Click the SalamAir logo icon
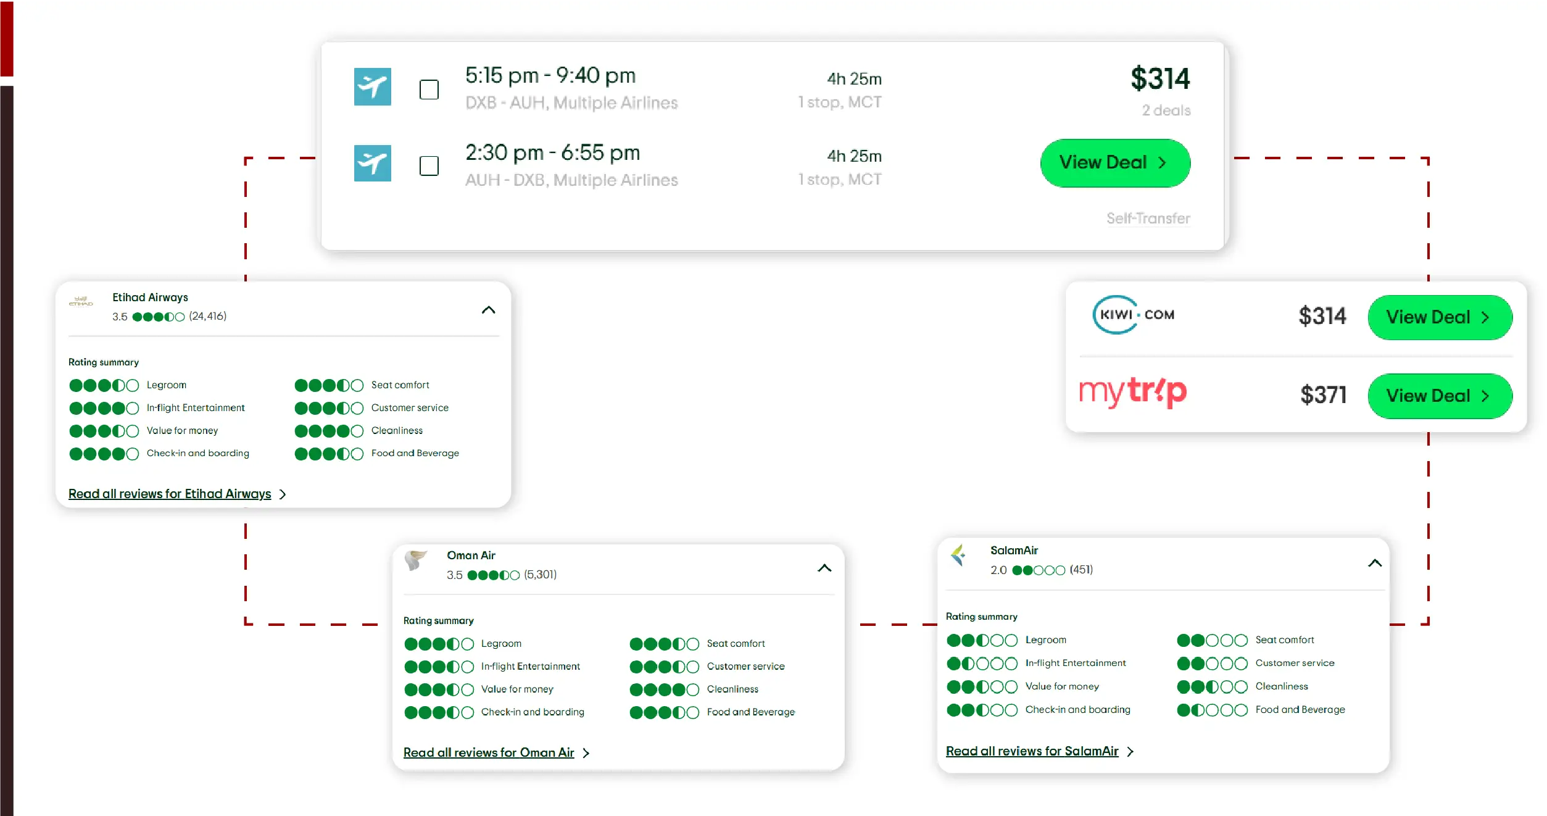The image size is (1547, 816). click(958, 555)
